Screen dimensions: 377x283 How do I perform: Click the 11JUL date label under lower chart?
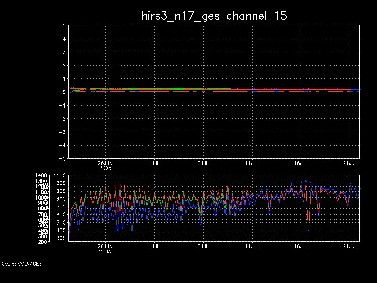pos(253,246)
